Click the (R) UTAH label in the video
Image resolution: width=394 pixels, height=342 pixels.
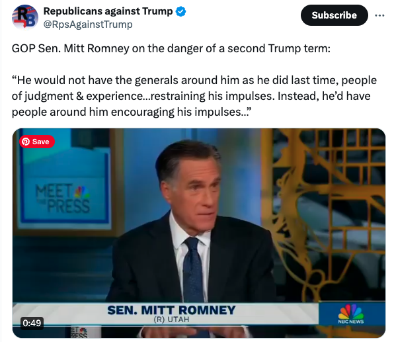tap(171, 320)
